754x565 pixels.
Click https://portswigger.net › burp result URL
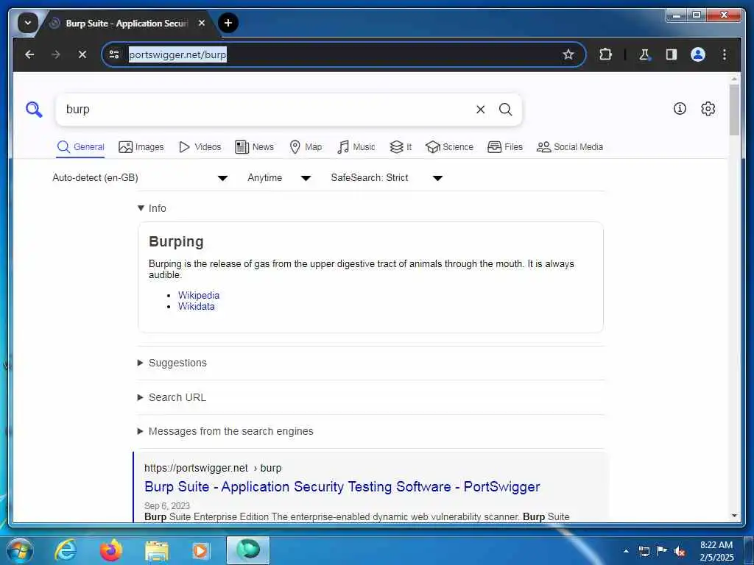point(213,468)
